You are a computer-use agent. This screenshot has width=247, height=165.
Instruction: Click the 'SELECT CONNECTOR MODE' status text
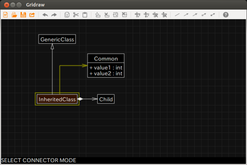38,160
